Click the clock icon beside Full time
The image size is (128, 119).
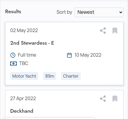(x=13, y=55)
